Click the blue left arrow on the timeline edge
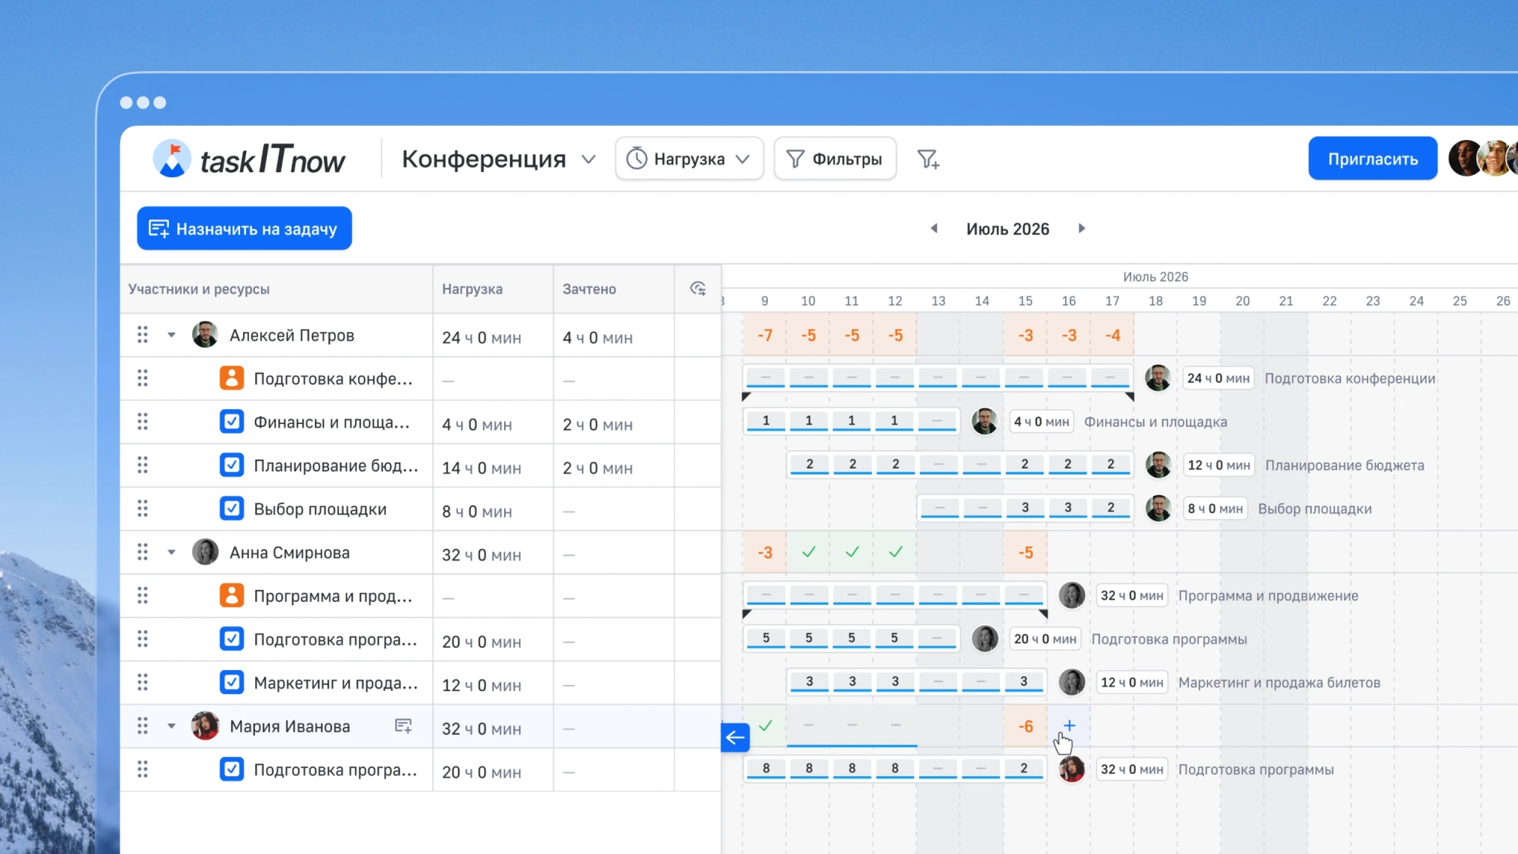 (735, 737)
